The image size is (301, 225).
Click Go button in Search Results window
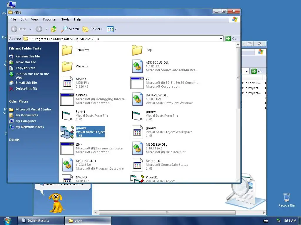257,71
